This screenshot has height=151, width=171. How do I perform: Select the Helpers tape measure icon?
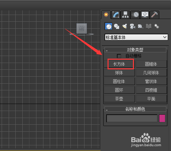pyautogui.click(x=140, y=26)
